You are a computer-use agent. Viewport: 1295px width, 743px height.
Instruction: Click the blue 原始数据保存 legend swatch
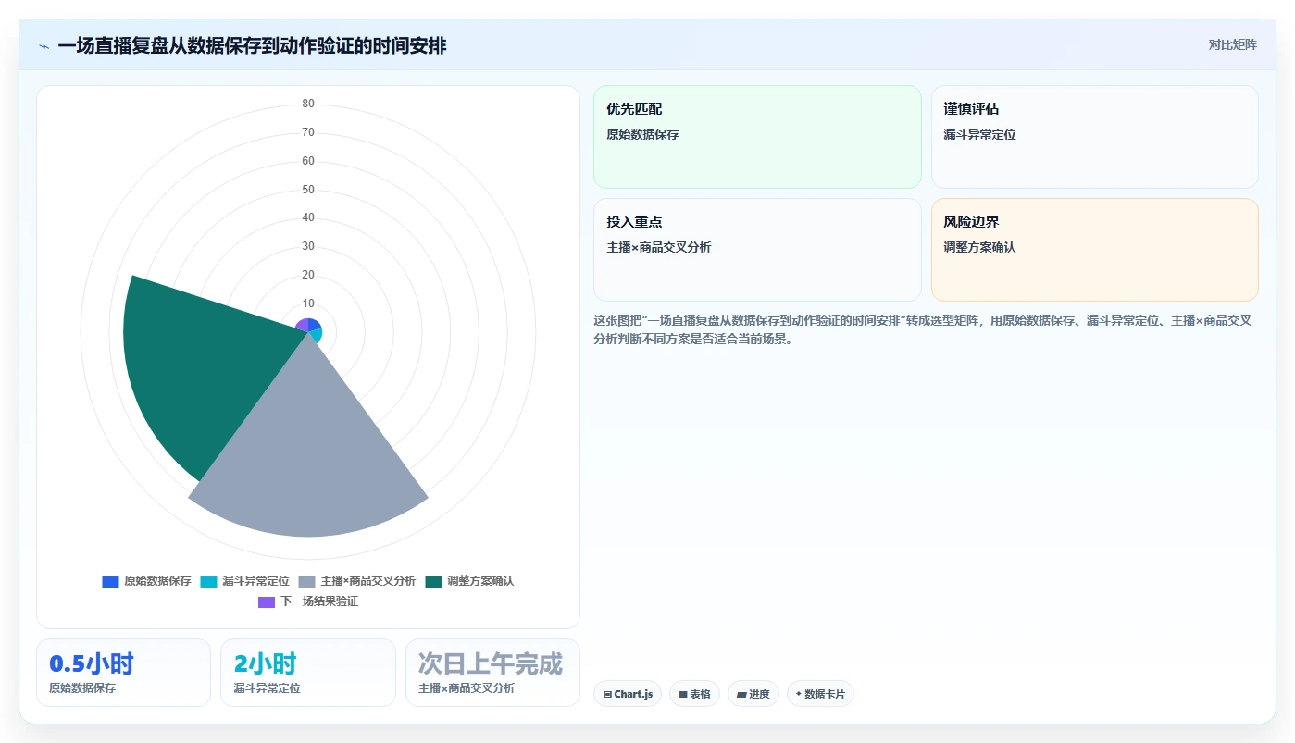(x=111, y=581)
